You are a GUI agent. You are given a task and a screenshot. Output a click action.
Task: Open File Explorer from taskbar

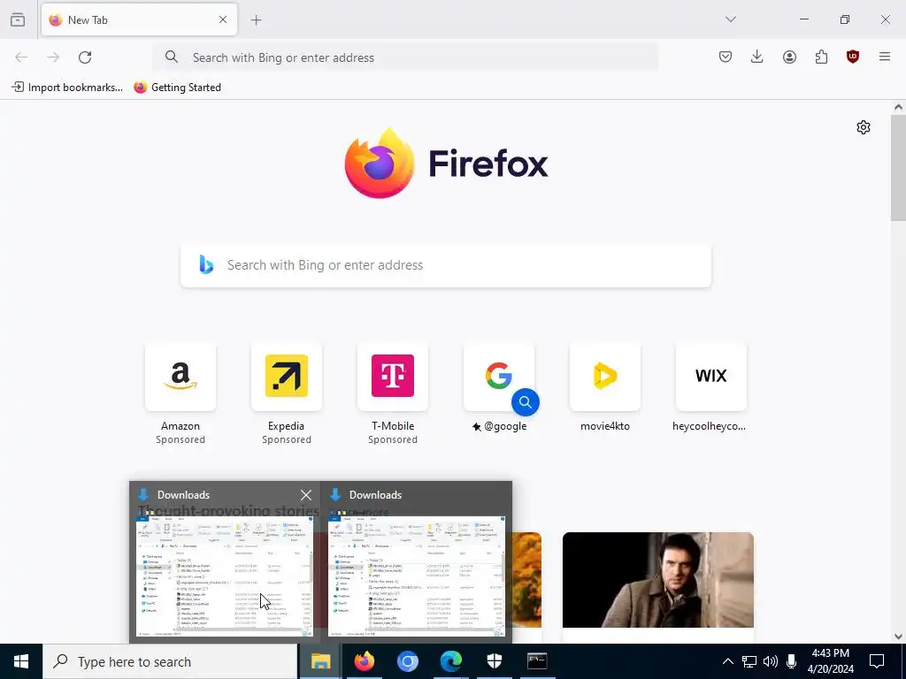320,661
